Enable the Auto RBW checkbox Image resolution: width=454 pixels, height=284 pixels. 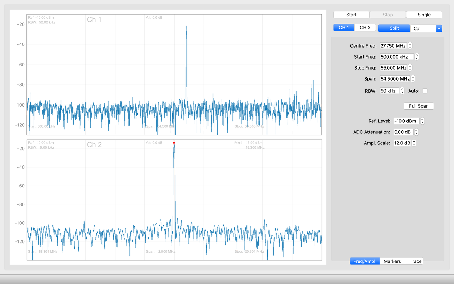pyautogui.click(x=425, y=91)
